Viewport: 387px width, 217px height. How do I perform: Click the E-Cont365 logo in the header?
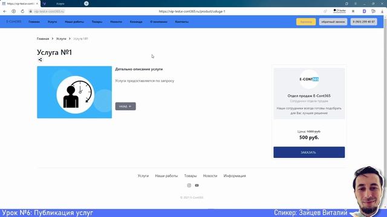pos(14,22)
